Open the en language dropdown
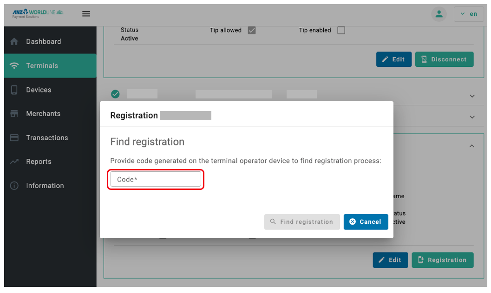Image resolution: width=491 pixels, height=293 pixels. tap(469, 14)
